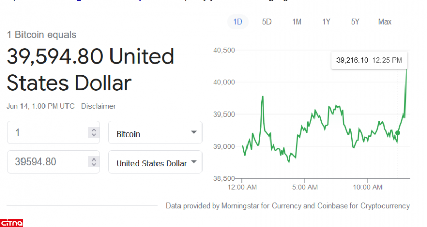Click the red Citna logo icon
Viewport: 427px width, 227px height.
12,222
